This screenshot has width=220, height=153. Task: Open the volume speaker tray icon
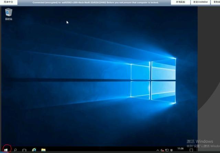(162, 150)
